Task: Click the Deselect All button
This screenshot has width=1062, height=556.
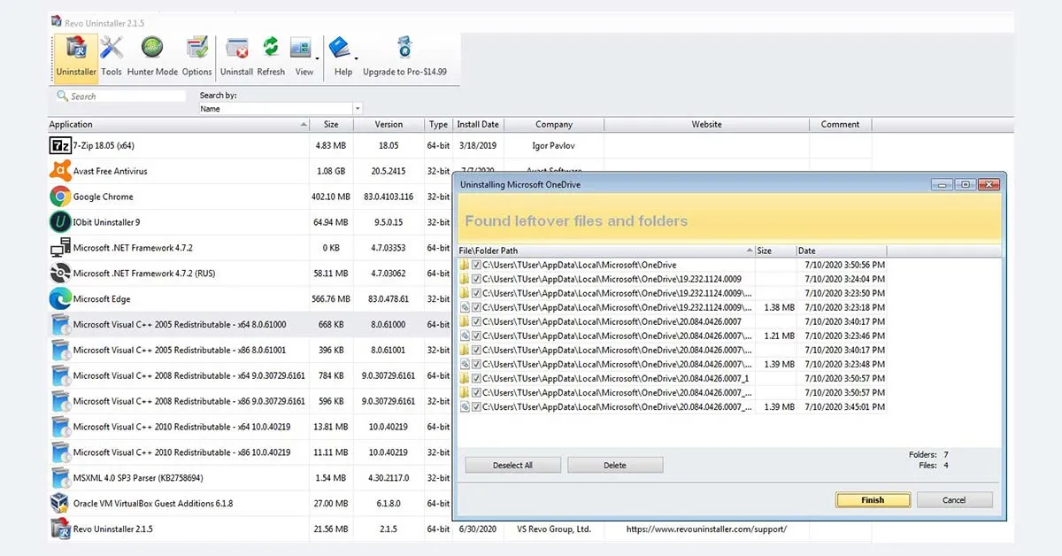Action: coord(513,465)
